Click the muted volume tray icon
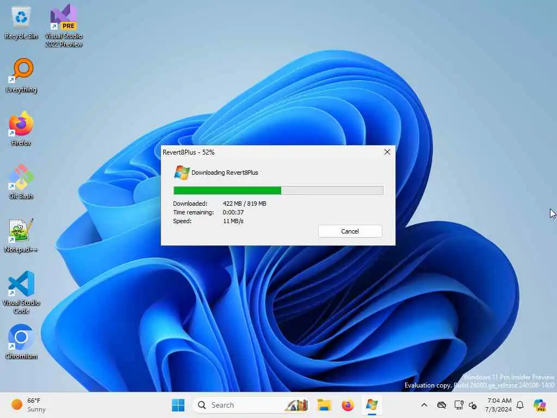The height and width of the screenshot is (418, 557). (473, 405)
